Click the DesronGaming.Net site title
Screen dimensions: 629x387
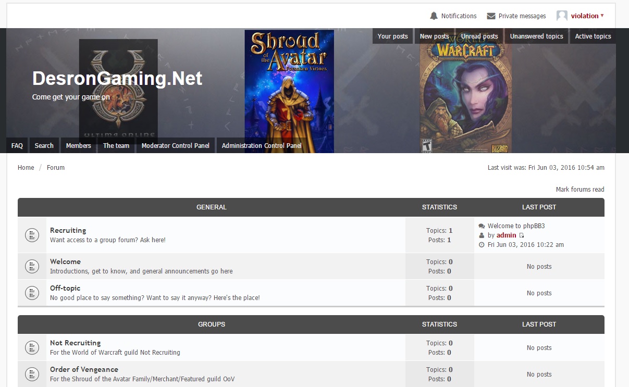[117, 79]
